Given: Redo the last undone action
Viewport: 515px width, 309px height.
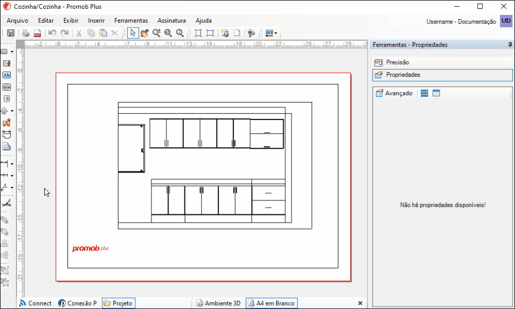Looking at the screenshot, I should point(64,33).
